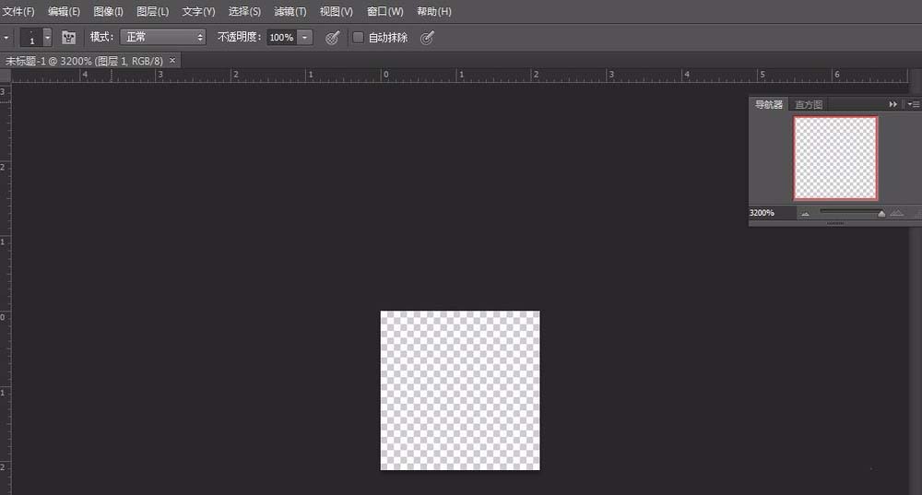Viewport: 922px width, 495px height.
Task: Open the brush panel toggle icon
Action: click(68, 38)
